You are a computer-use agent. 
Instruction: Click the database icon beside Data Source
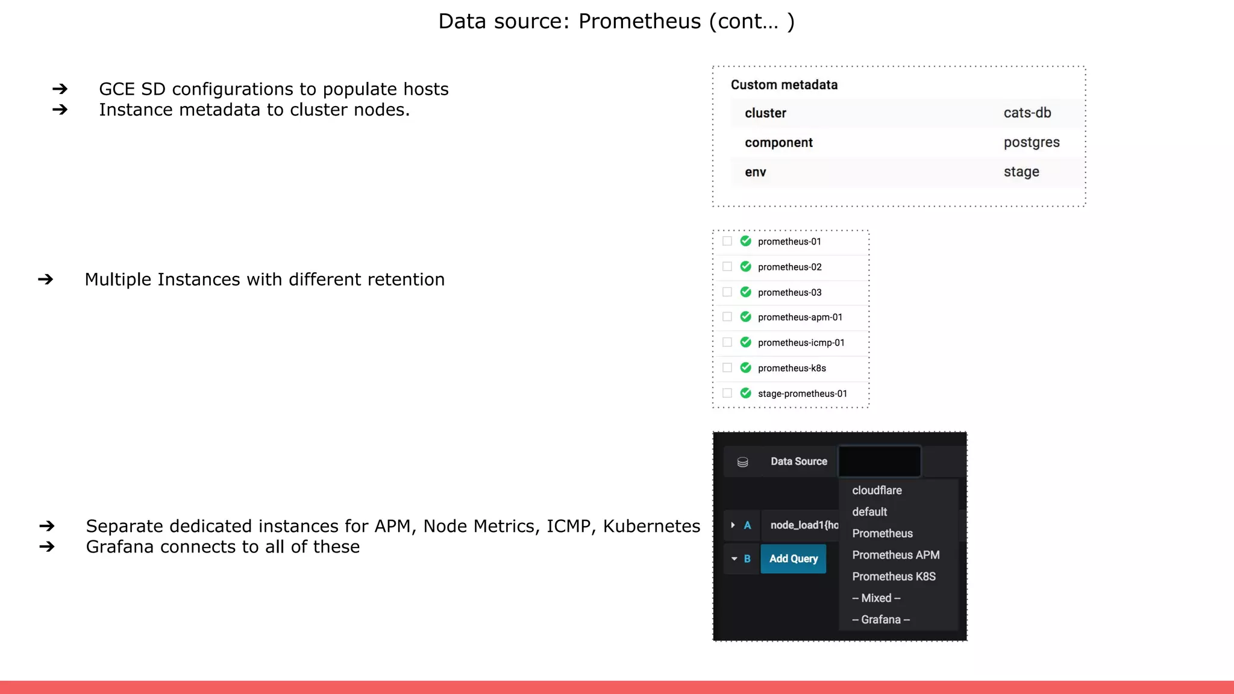coord(742,462)
